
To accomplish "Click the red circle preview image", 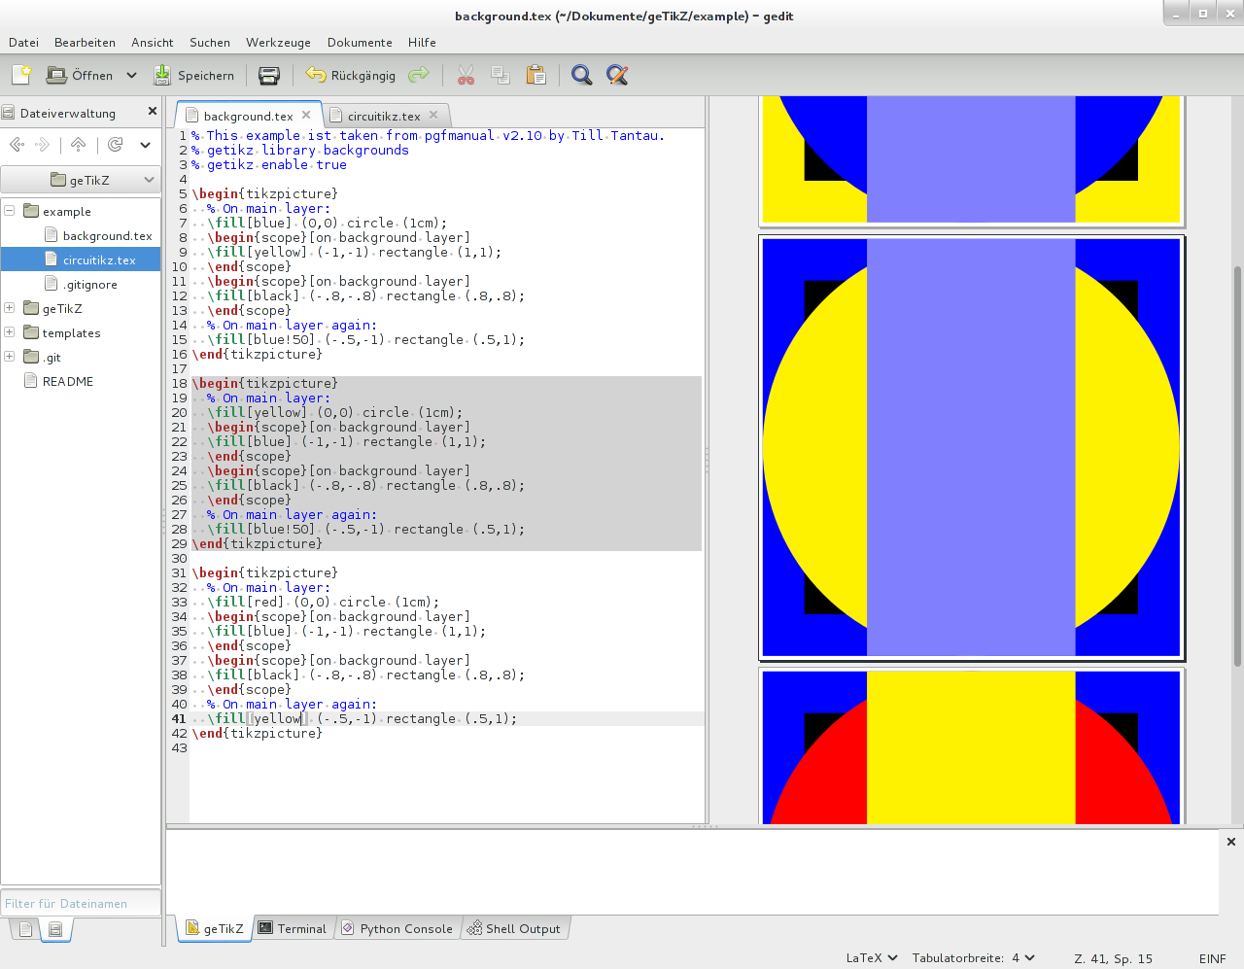I will pyautogui.click(x=971, y=746).
